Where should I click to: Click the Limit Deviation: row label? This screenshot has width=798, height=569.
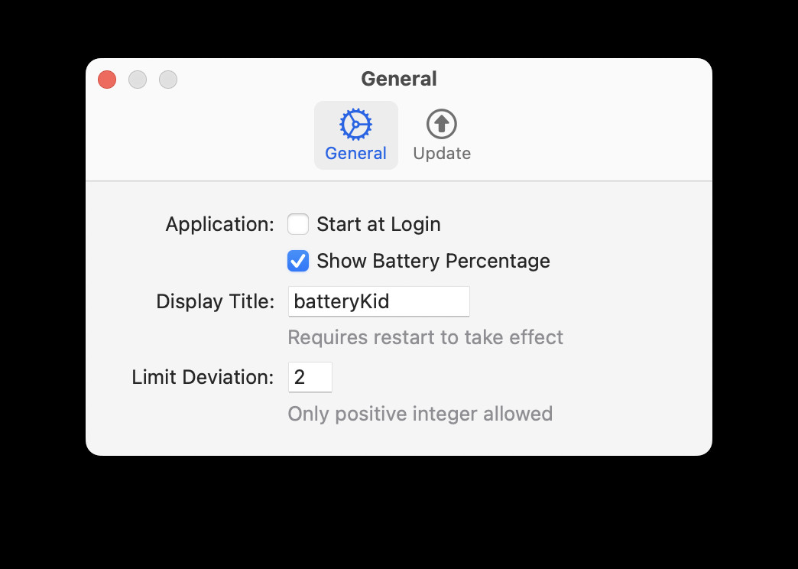[x=203, y=377]
